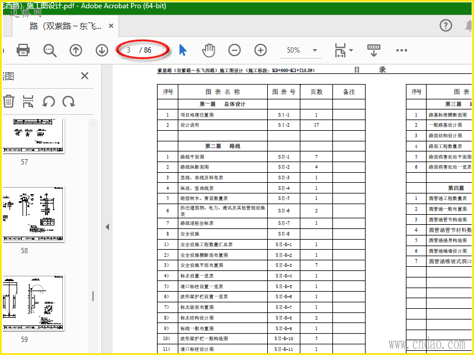Rotate pages counterclockwise

[49, 101]
